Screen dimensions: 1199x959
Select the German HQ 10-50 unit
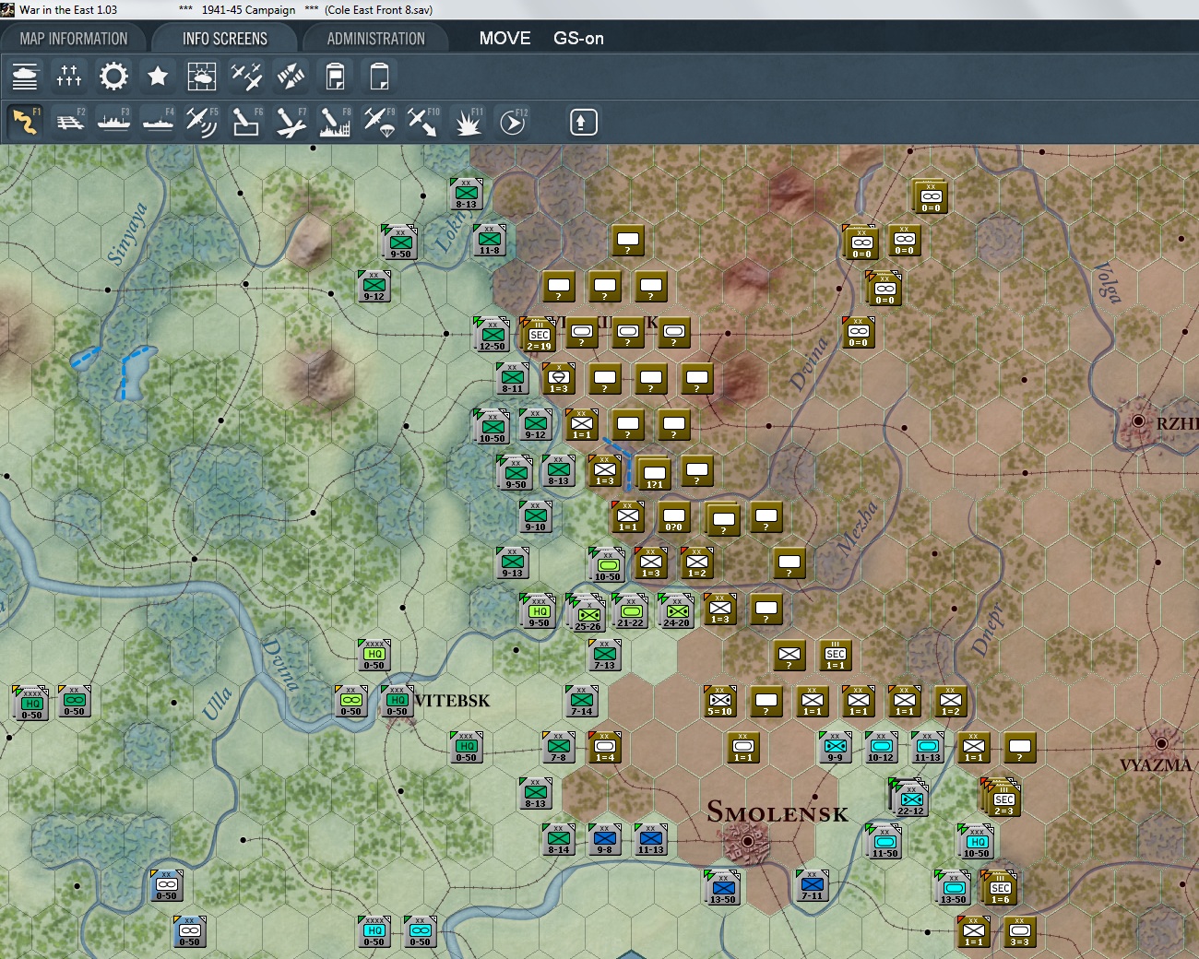(977, 841)
